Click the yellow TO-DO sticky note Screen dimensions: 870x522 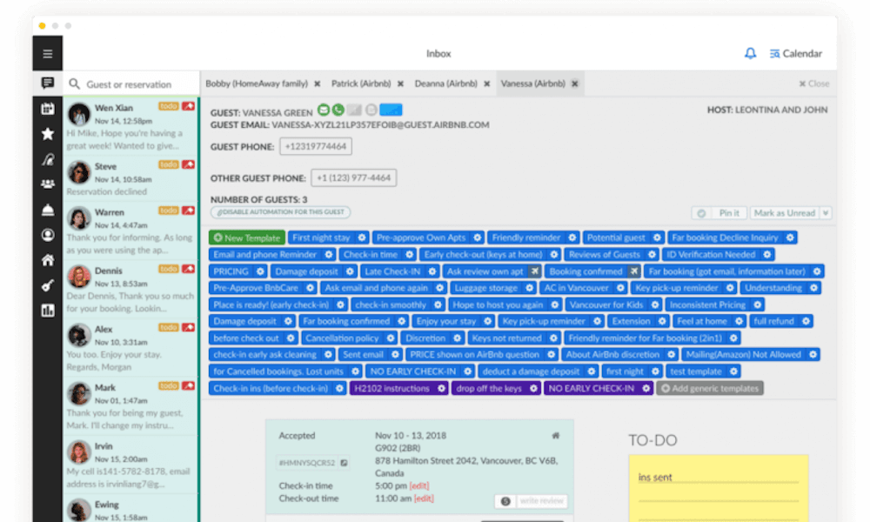719,488
